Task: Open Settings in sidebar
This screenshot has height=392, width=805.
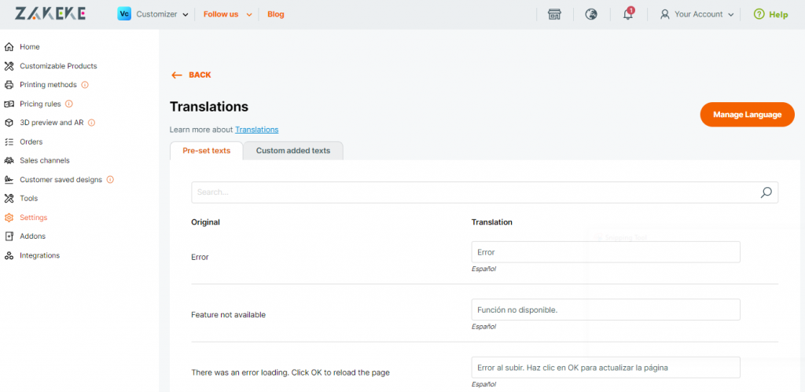Action: coord(33,218)
